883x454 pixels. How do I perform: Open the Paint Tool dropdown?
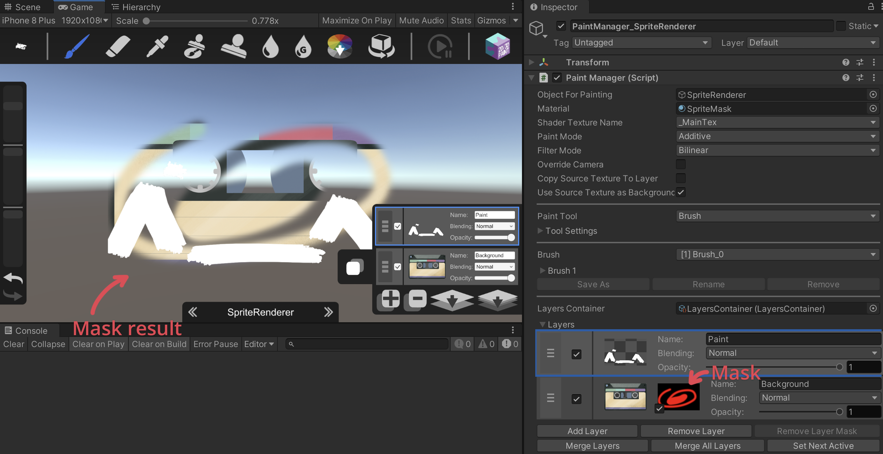coord(778,216)
